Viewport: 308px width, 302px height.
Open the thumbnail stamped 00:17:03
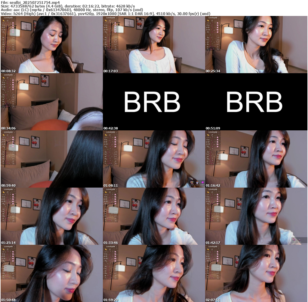coord(154,45)
